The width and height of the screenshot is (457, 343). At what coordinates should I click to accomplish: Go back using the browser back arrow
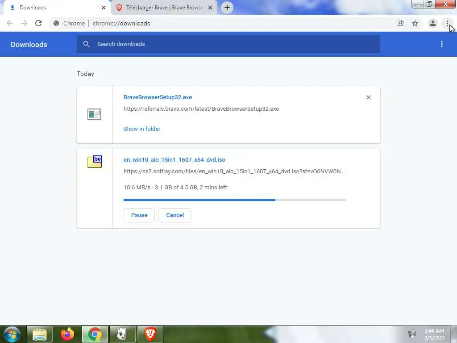[10, 23]
